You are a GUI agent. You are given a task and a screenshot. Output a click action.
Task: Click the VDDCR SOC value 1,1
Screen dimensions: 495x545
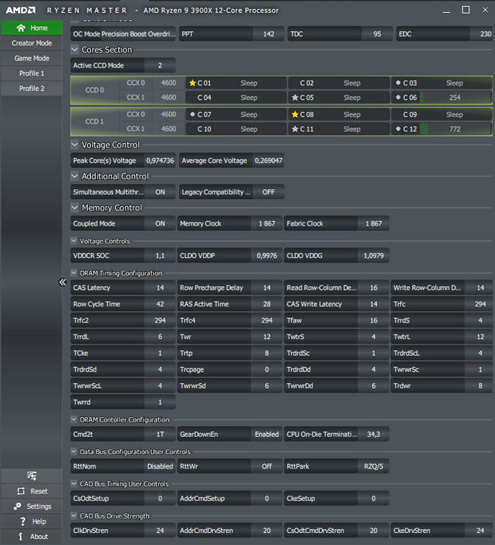[x=160, y=256]
